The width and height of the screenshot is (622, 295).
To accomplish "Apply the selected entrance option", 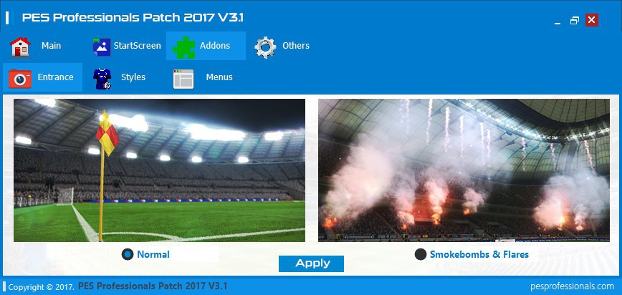I will (312, 263).
